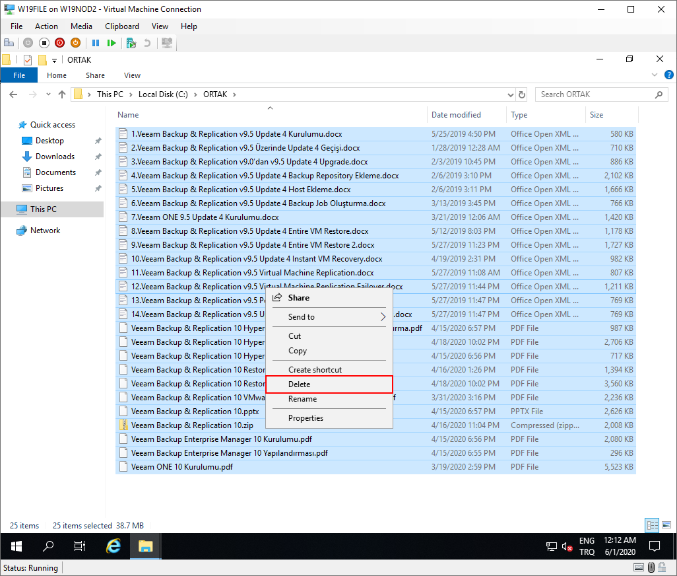Click the orange Save state icon
The width and height of the screenshot is (677, 576).
pyautogui.click(x=75, y=43)
